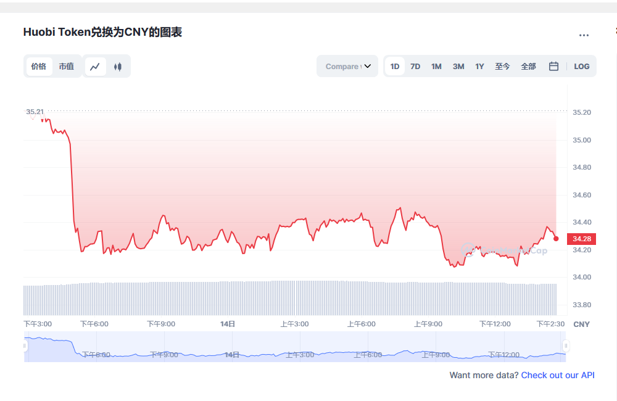This screenshot has height=401, width=617.
Task: Grab the left range slider handle
Action: 25,346
